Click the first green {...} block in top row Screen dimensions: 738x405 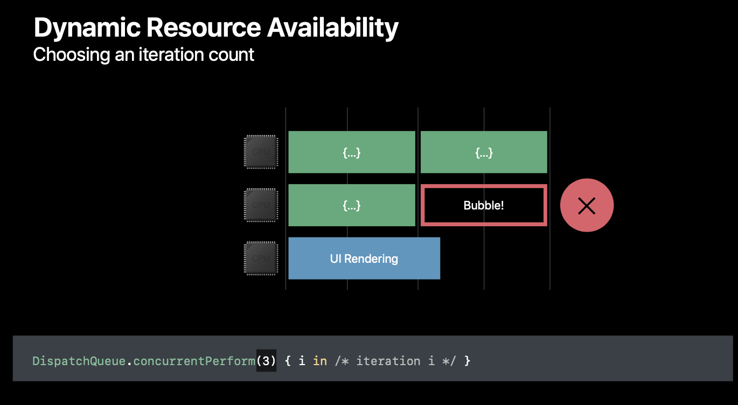click(x=352, y=152)
